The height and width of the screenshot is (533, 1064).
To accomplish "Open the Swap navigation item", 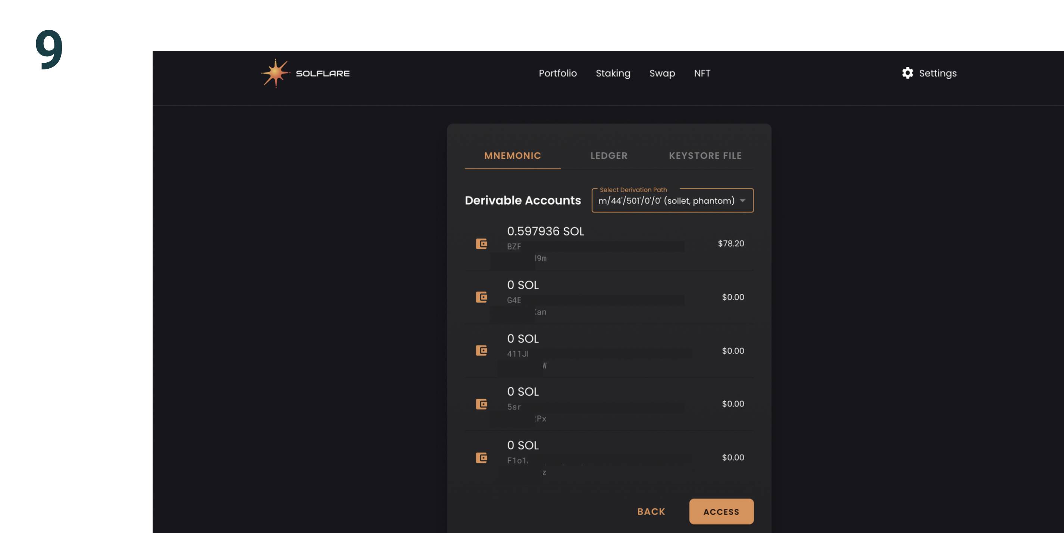I will tap(662, 73).
